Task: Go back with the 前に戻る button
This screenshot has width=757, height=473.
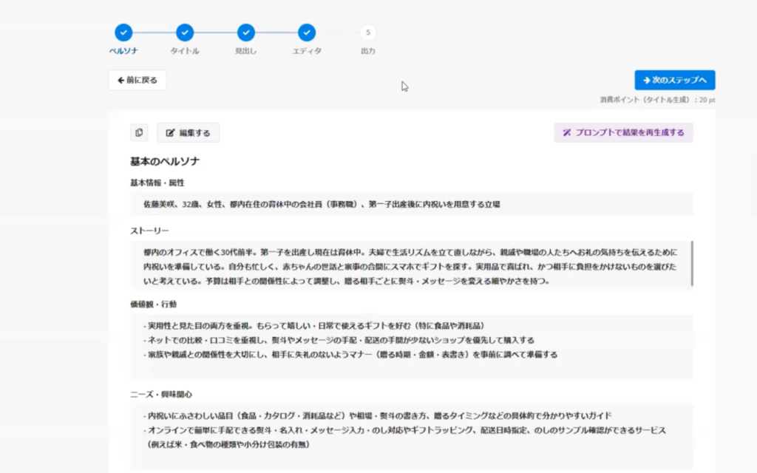Action: coord(138,81)
